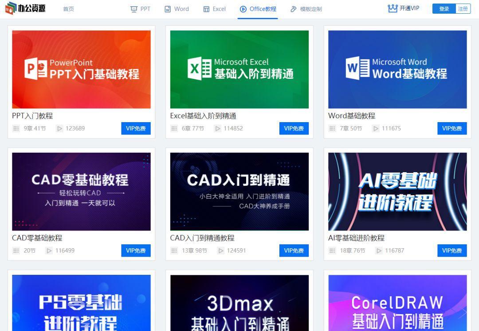Click the 办公资源 site logo
479x331 pixels.
click(25, 8)
